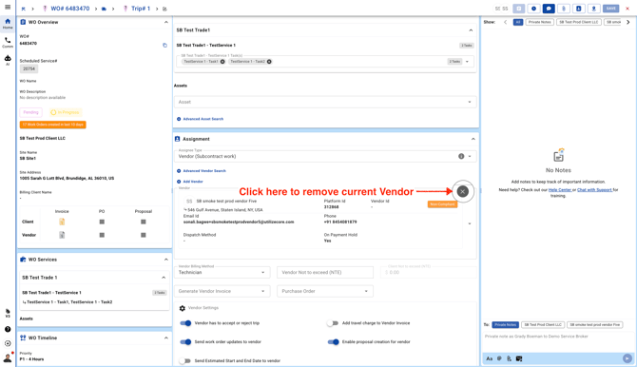
Task: Click the Client PO checkbox square
Action: click(102, 222)
